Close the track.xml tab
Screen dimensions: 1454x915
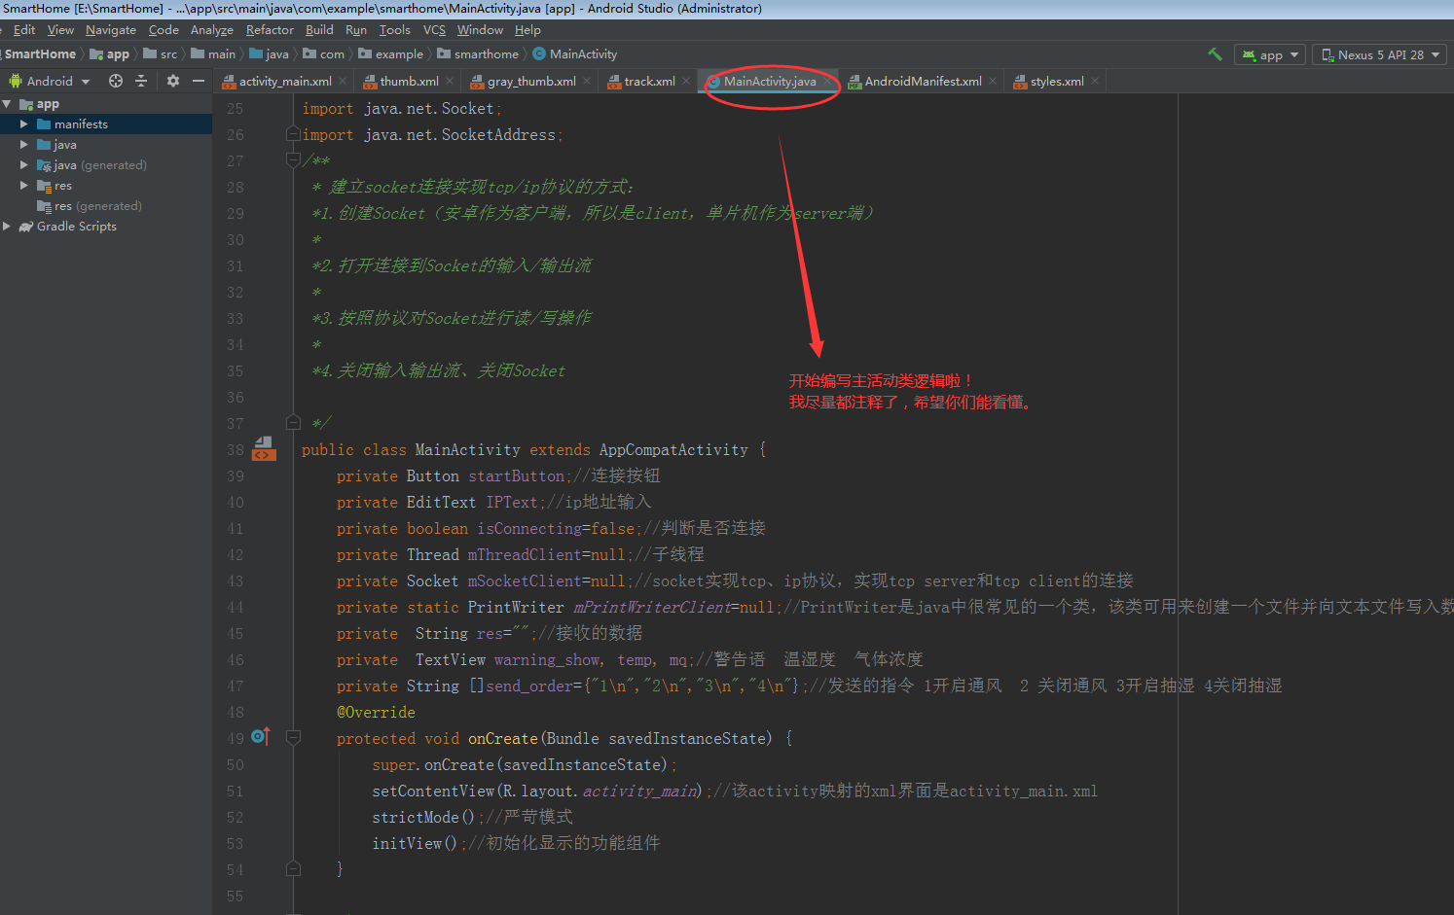coord(686,81)
